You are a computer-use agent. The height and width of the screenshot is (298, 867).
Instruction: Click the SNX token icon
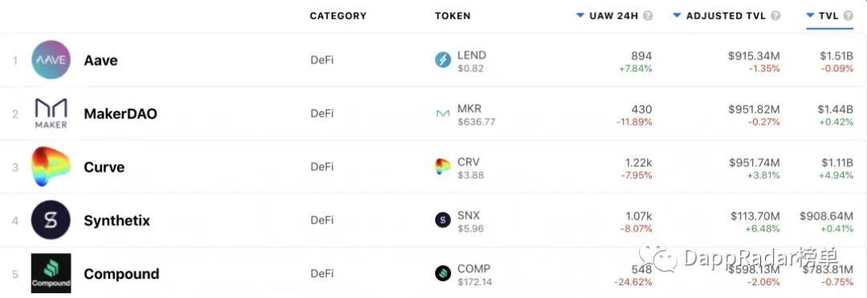click(443, 220)
